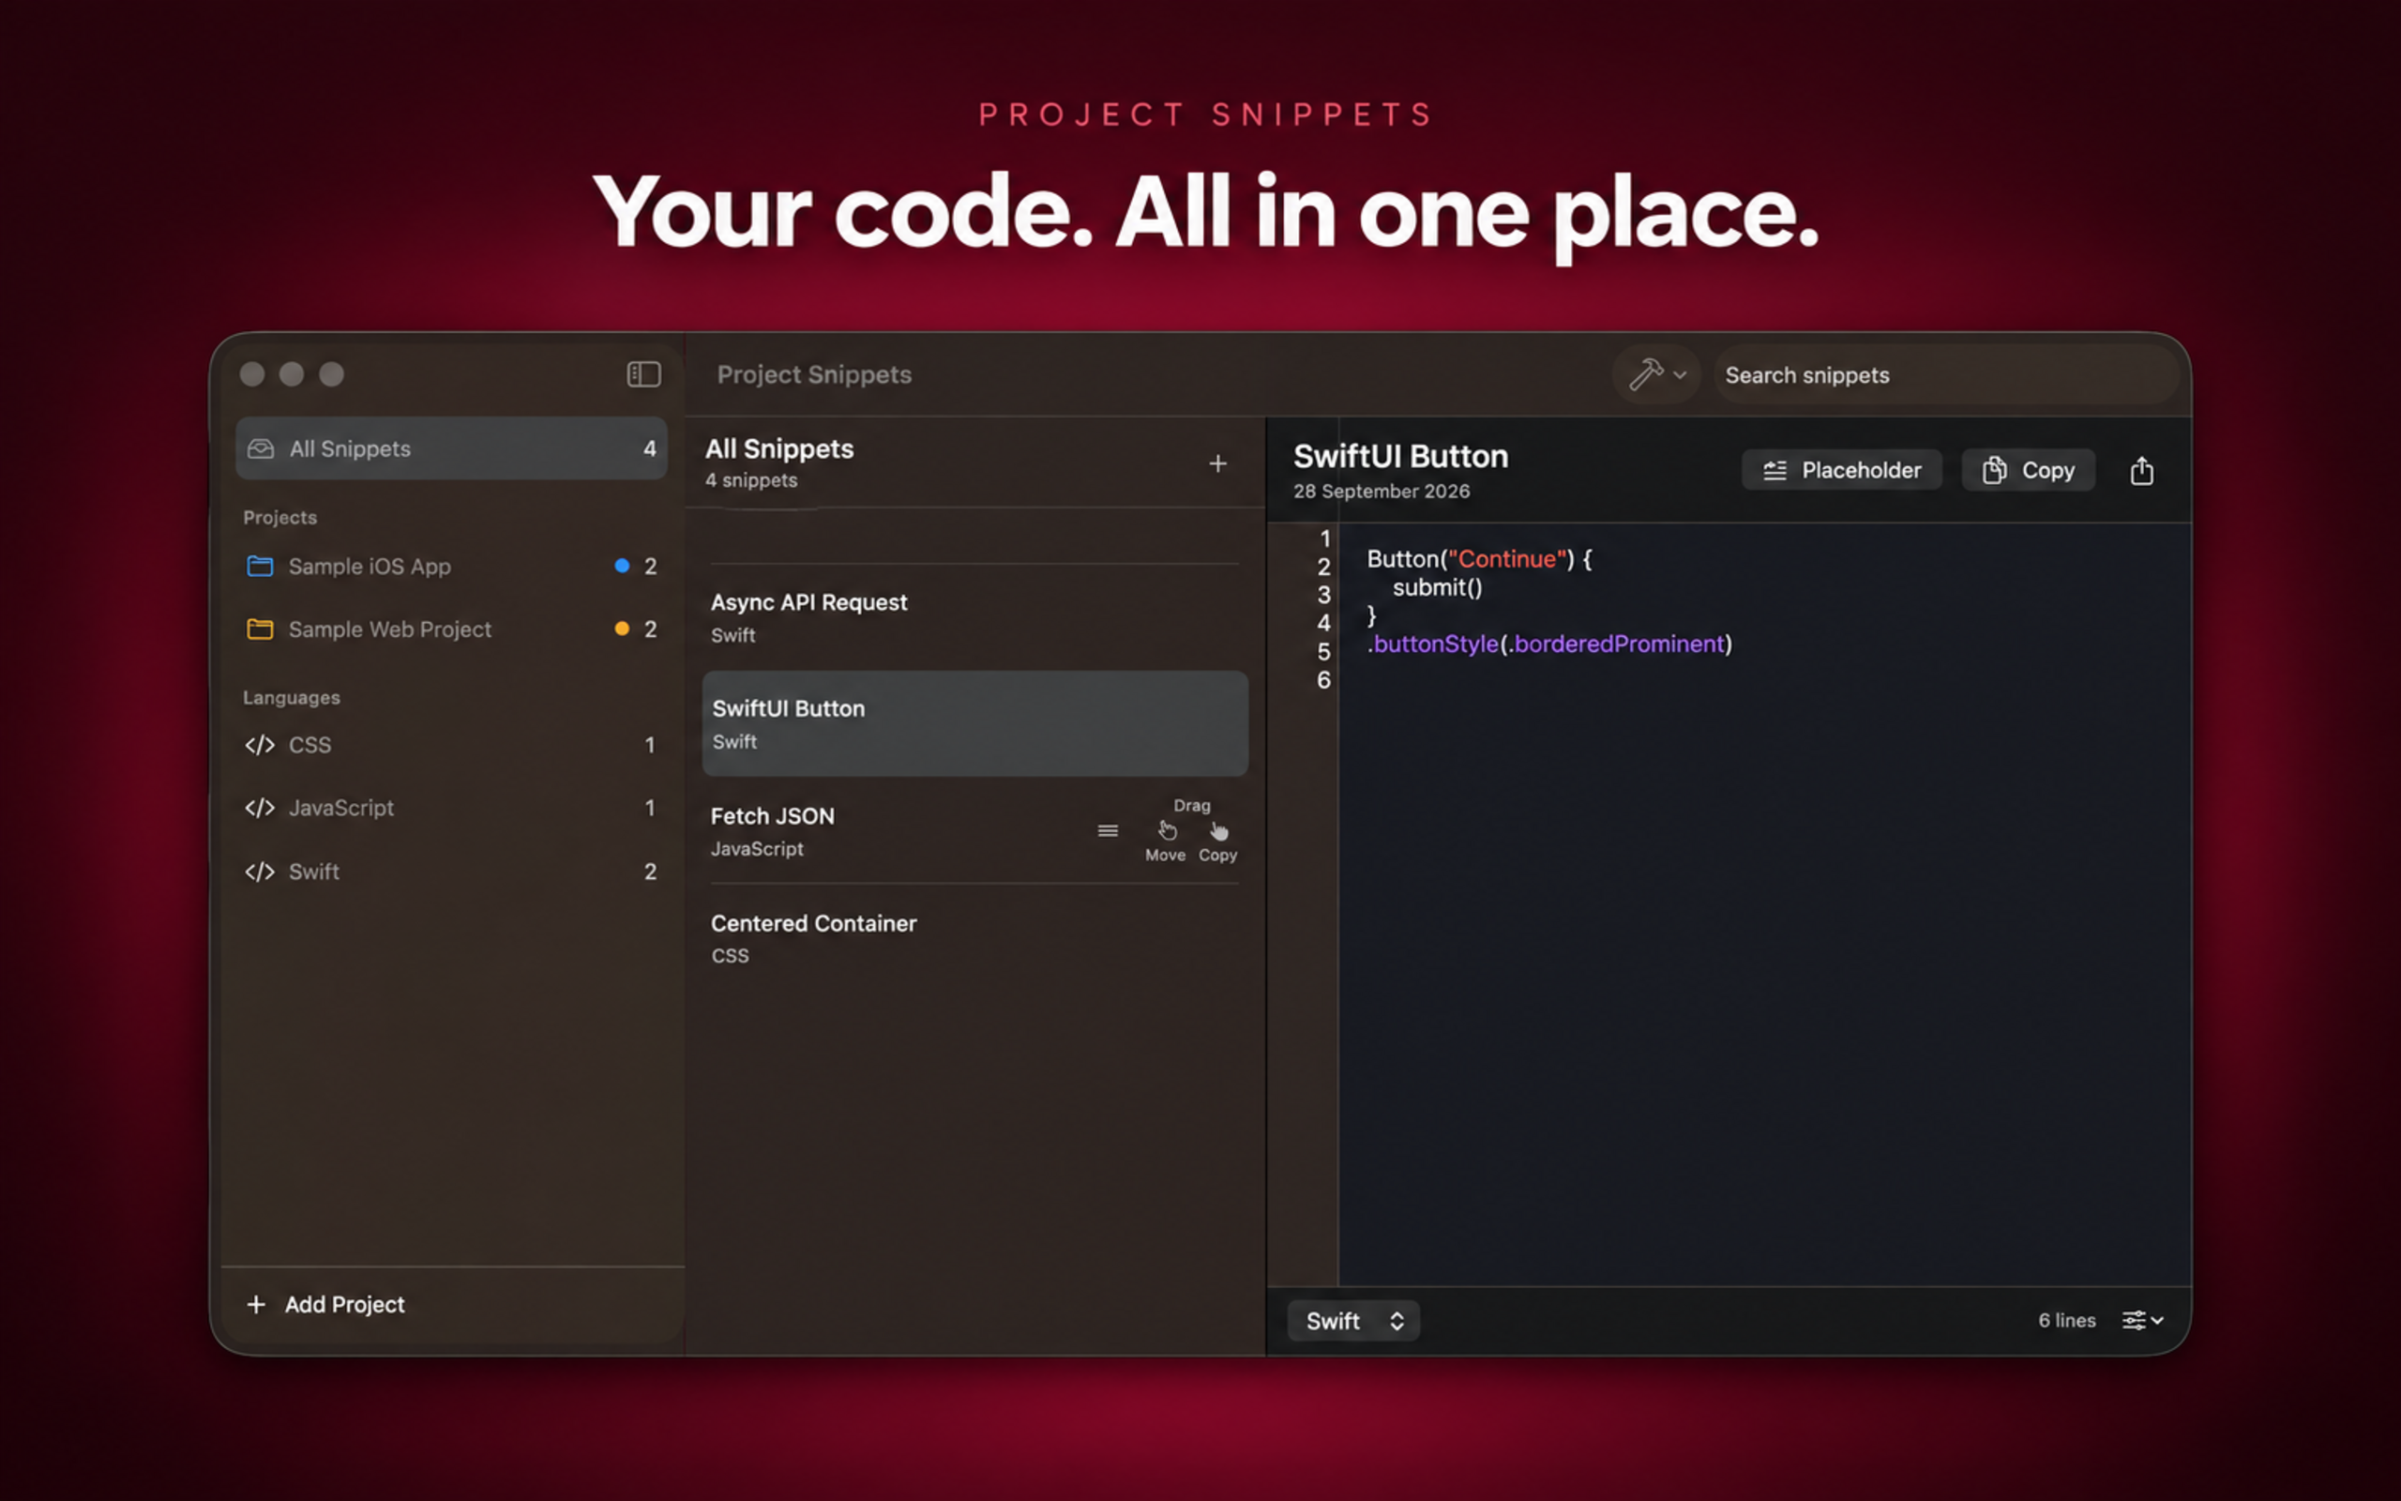Open the Swift language selector dropdown
This screenshot has width=2401, height=1501.
click(1353, 1320)
